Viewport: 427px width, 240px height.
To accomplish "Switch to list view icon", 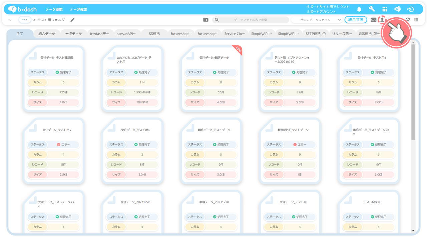I will point(416,20).
